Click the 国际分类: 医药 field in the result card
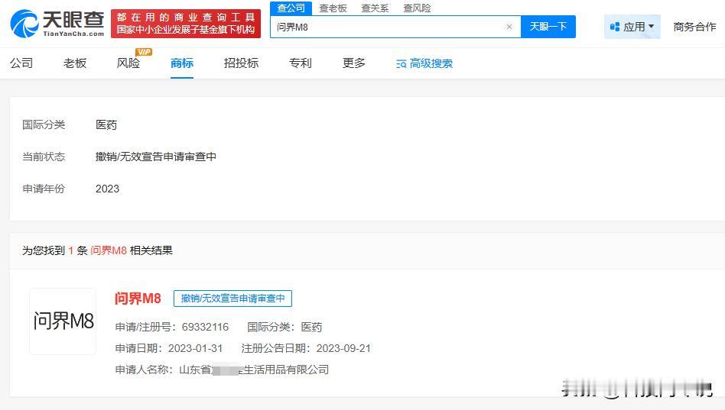725x410 pixels. [x=284, y=327]
